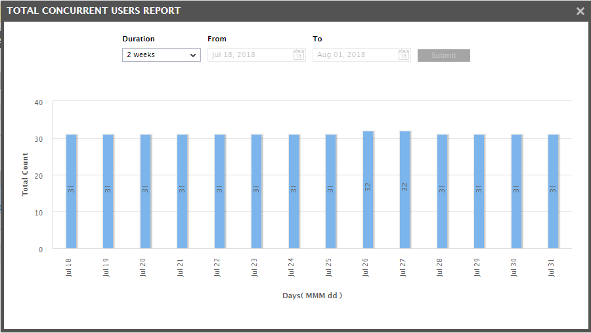Click the Jul 31 x-axis label
Viewport: 591px width, 333px height.
[x=552, y=267]
